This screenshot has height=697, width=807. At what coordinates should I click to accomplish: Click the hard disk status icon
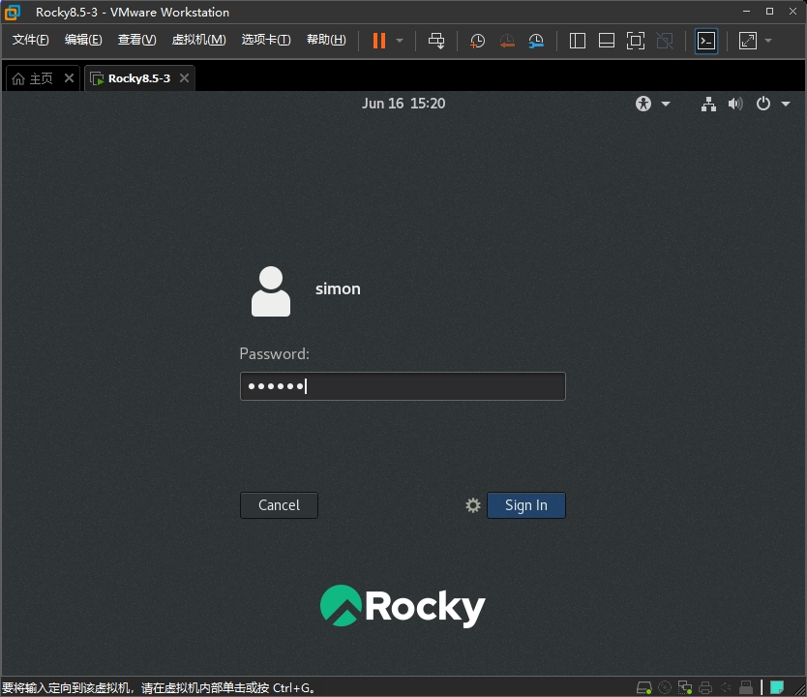click(644, 687)
